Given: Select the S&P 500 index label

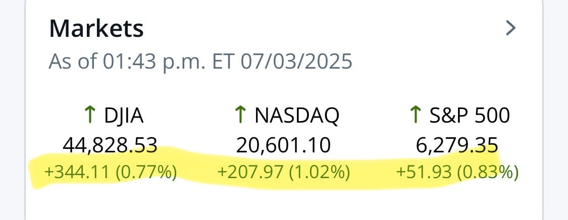Looking at the screenshot, I should pyautogui.click(x=469, y=116).
